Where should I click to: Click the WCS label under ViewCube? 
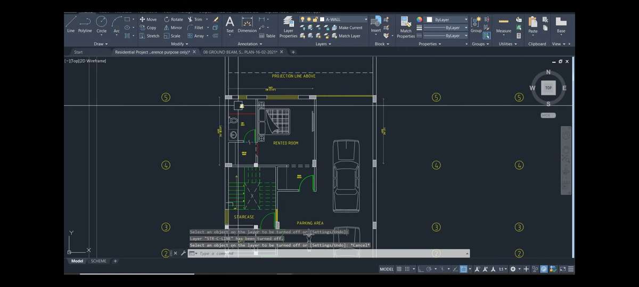pos(548,115)
